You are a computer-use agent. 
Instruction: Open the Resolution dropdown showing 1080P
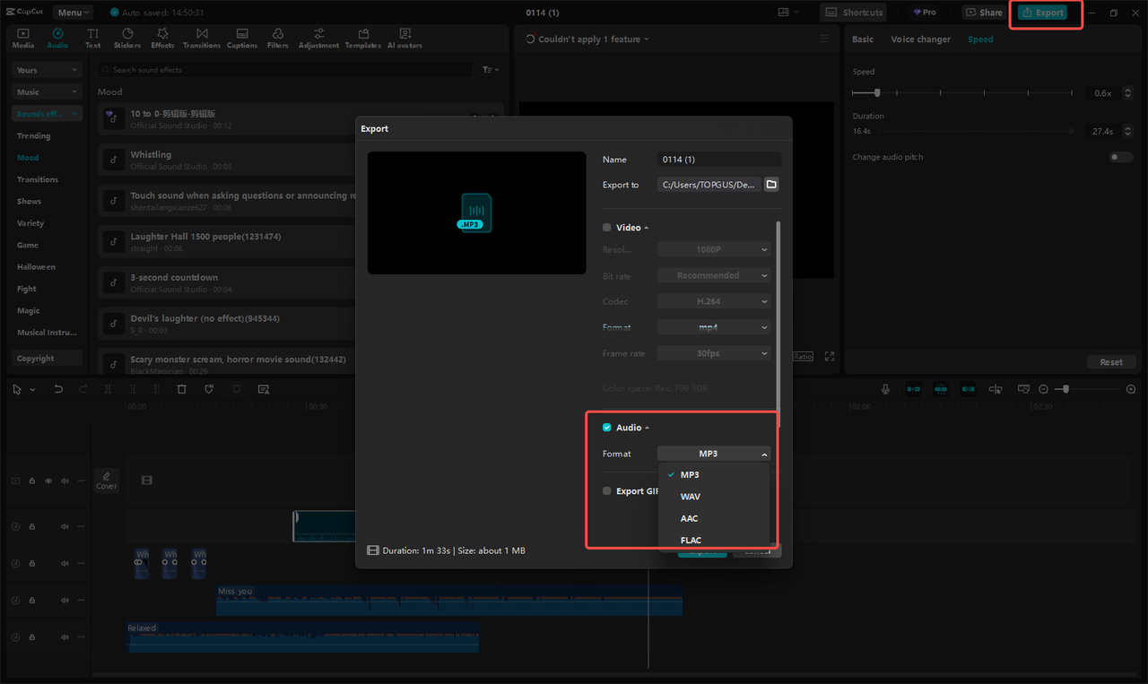point(714,248)
